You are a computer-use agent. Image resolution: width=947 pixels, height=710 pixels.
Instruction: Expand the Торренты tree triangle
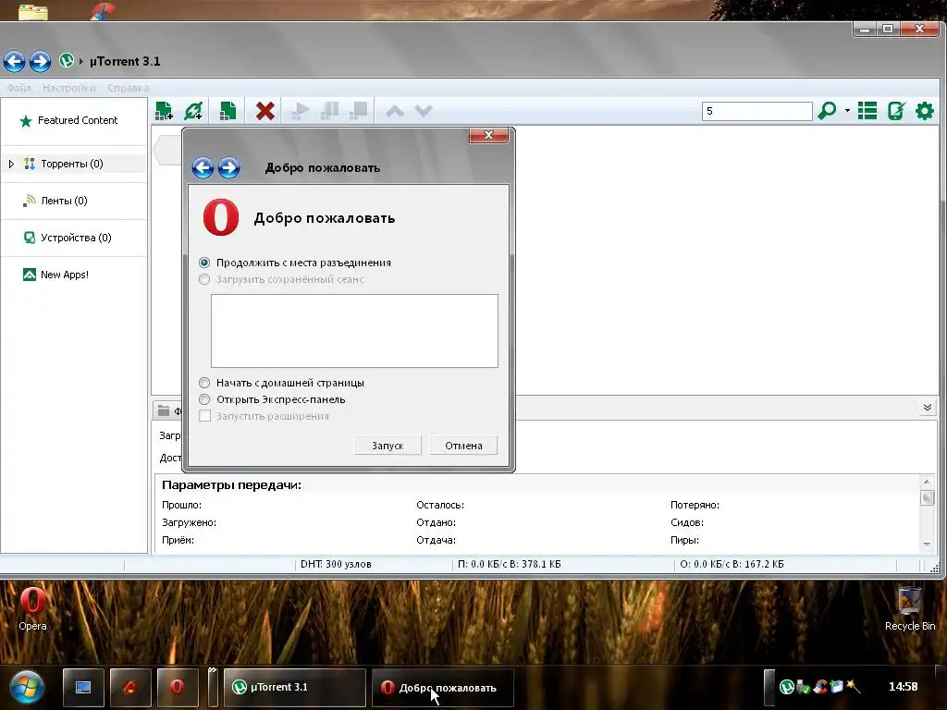11,164
